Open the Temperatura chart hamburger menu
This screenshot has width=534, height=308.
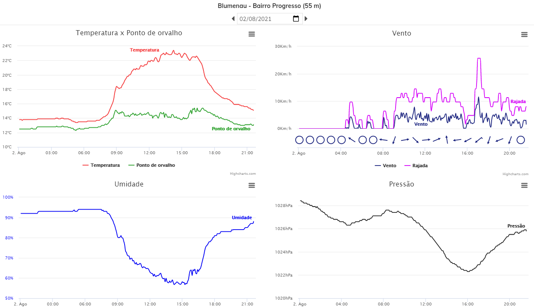pyautogui.click(x=252, y=34)
